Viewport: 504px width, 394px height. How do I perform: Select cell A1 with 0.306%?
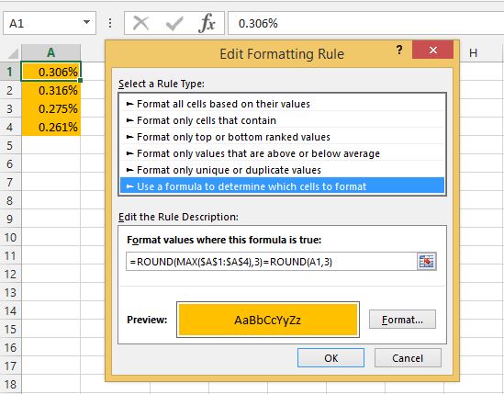(x=51, y=72)
